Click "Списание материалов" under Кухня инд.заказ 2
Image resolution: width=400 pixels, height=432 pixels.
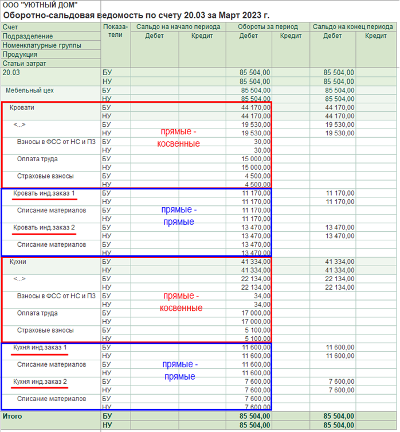click(x=52, y=399)
